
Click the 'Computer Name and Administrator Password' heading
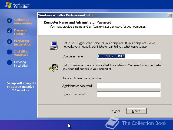click(78, 22)
